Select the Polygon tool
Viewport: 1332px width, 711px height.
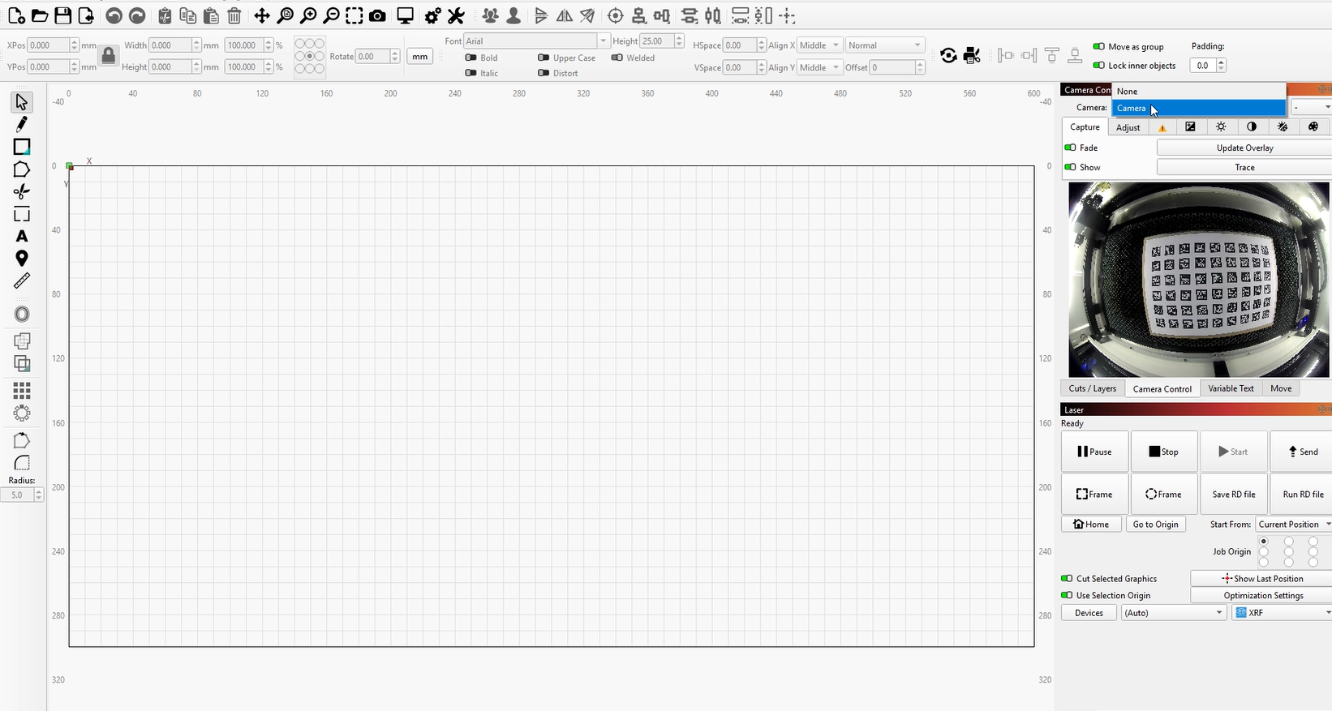click(x=22, y=169)
